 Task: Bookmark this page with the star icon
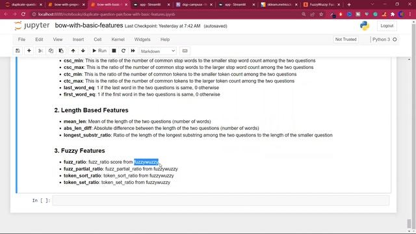pos(321,14)
